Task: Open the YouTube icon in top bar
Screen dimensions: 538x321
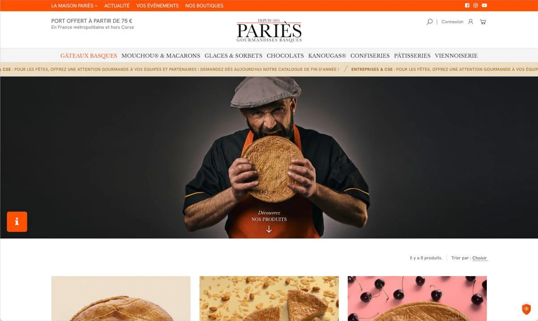Action: 484,5
